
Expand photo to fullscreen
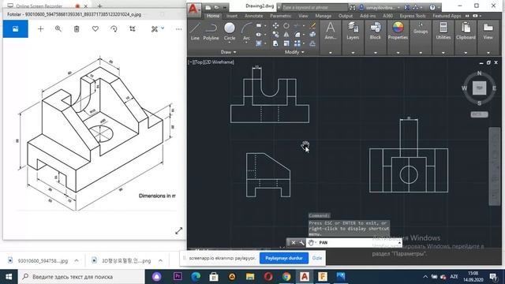179,231
